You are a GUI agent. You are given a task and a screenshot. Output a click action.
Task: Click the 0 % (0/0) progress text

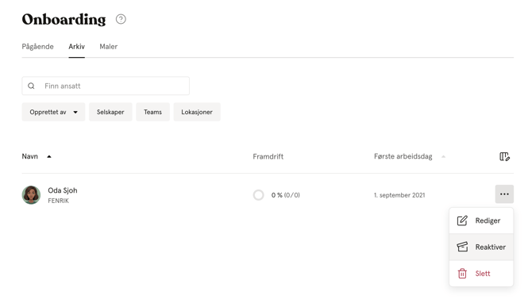[286, 195]
